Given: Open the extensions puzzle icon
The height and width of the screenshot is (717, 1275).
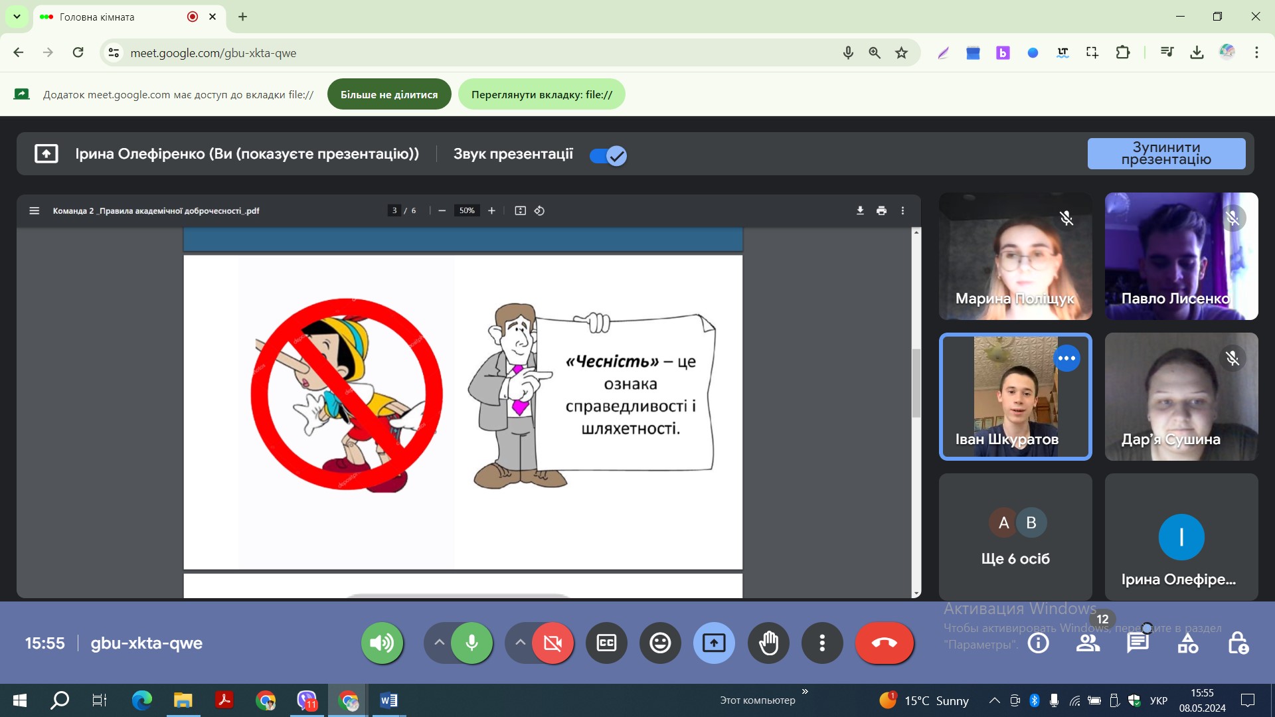Looking at the screenshot, I should tap(1122, 52).
